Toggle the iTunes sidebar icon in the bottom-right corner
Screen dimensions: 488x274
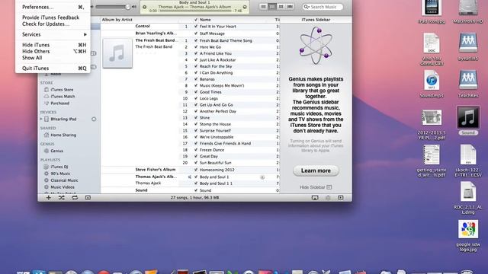tap(341, 198)
